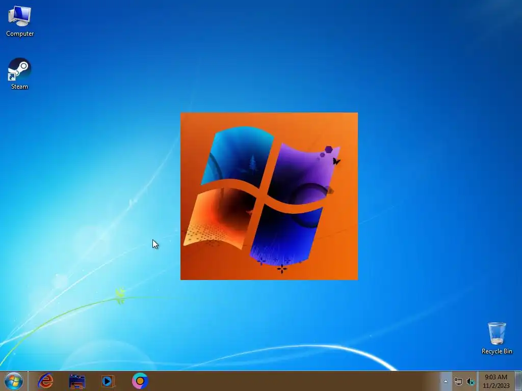
Task: Launch Internet Explorer from the taskbar
Action: (x=45, y=381)
